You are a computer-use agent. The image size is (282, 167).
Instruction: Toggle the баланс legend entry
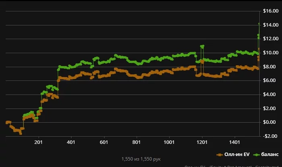point(266,154)
